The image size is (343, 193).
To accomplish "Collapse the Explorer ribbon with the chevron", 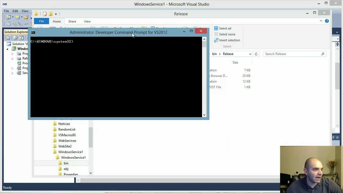I will (321, 21).
